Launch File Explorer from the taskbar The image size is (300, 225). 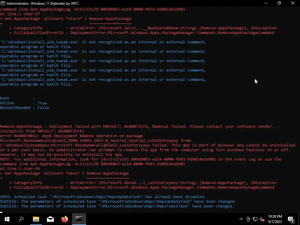pos(36,219)
